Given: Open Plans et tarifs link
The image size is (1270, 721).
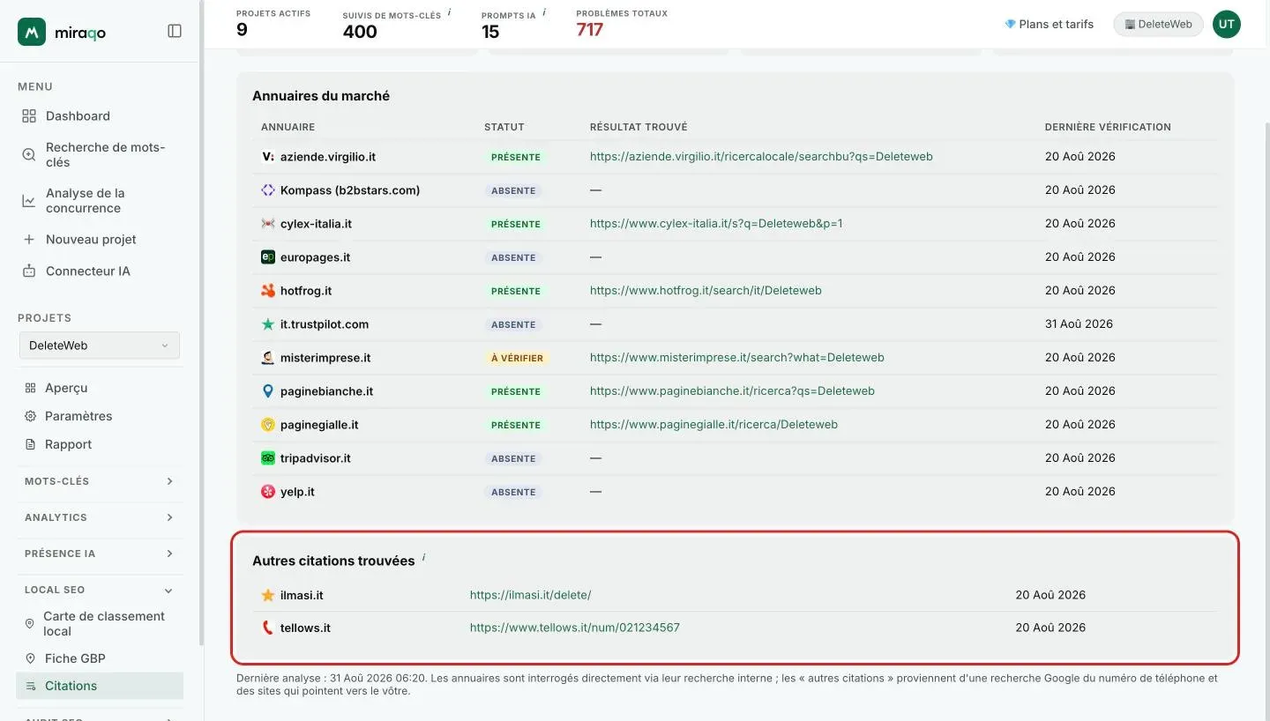Looking at the screenshot, I should (1049, 25).
